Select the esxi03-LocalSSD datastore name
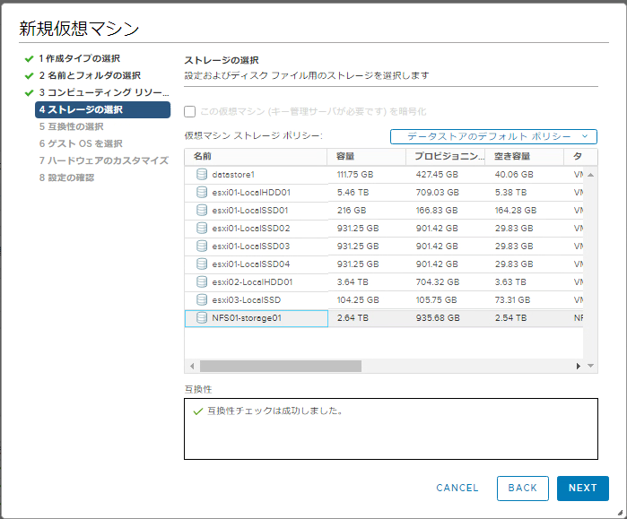The image size is (627, 519). coord(247,300)
